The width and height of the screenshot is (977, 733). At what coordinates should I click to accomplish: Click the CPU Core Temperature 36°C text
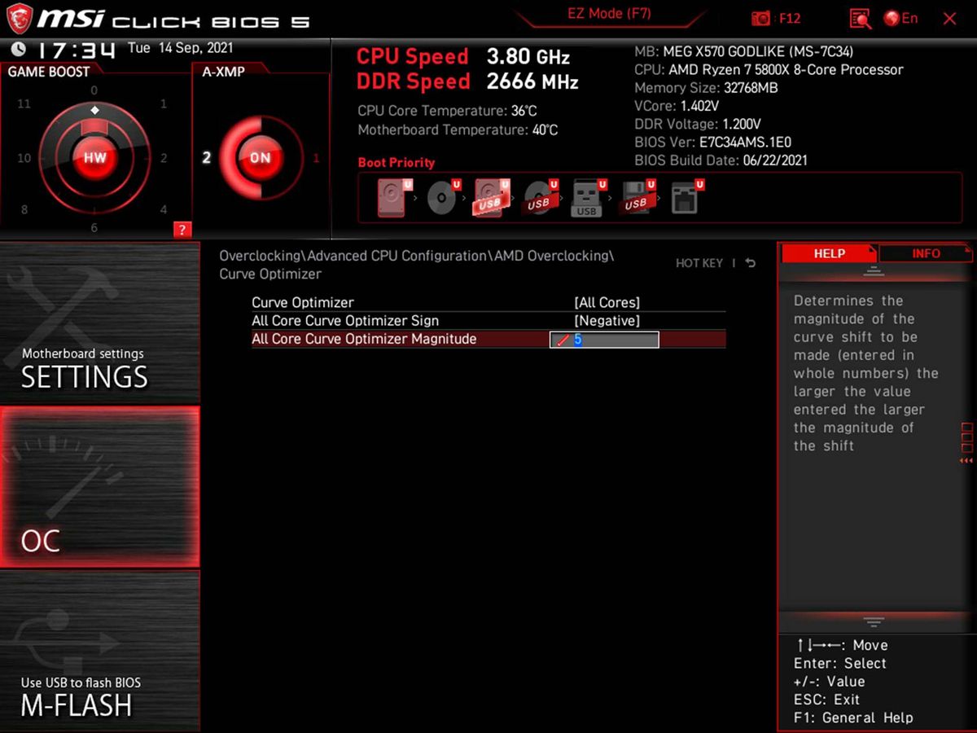(447, 111)
